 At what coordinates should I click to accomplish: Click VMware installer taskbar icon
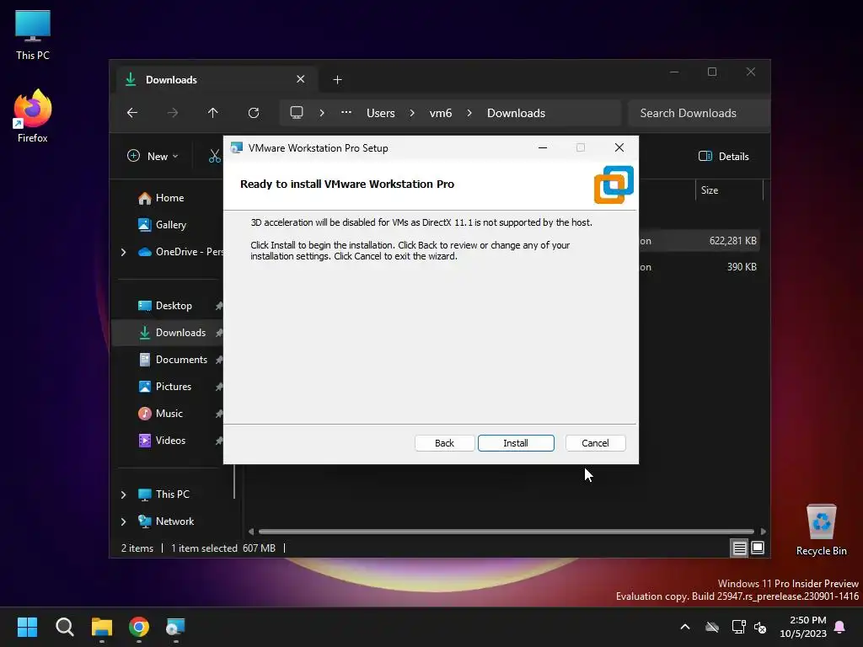[x=176, y=627]
